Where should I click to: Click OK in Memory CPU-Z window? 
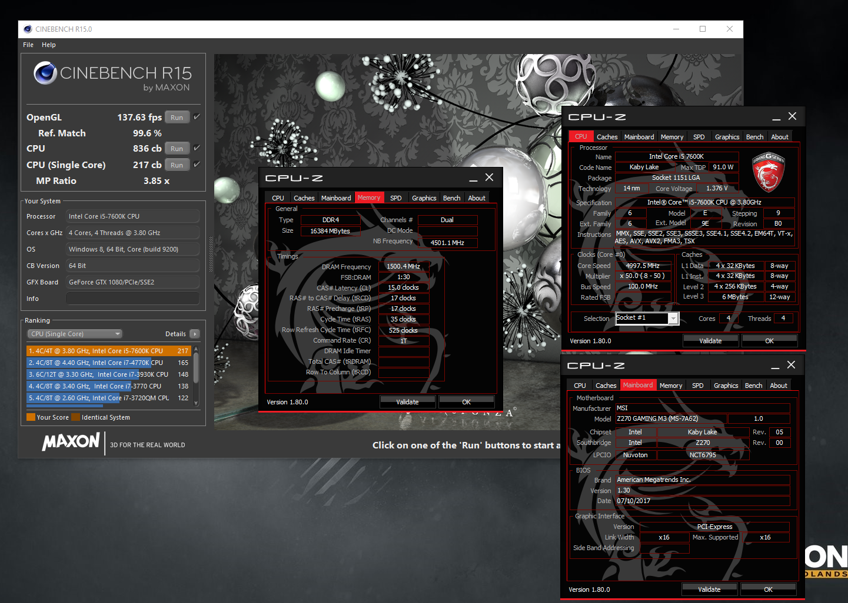tap(466, 402)
